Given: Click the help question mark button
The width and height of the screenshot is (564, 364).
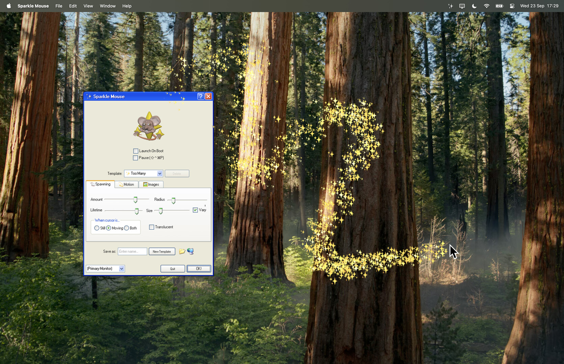Looking at the screenshot, I should (200, 96).
